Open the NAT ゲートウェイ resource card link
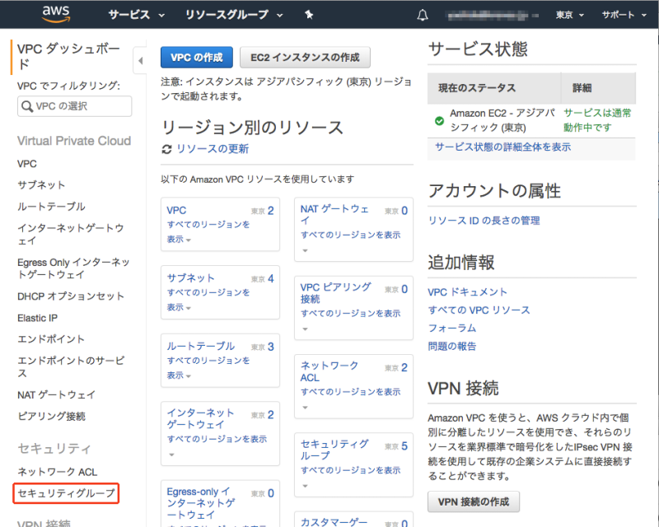659x527 pixels. [334, 214]
